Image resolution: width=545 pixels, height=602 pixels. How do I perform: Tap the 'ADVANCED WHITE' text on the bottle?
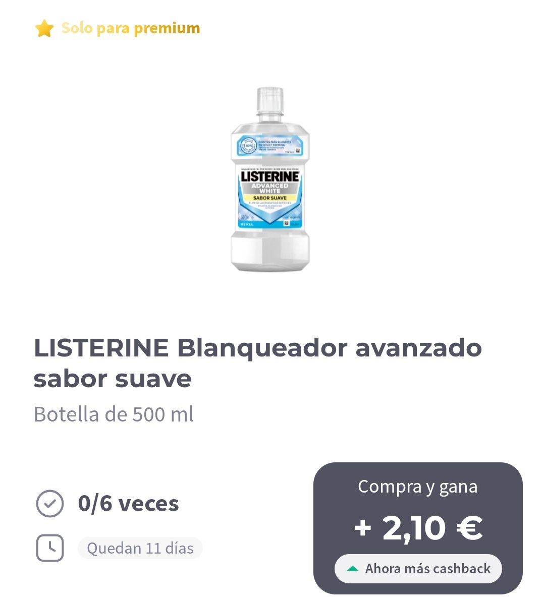coord(270,188)
